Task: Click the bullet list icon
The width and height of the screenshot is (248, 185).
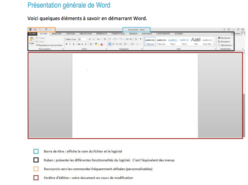Action: pyautogui.click(x=110, y=39)
